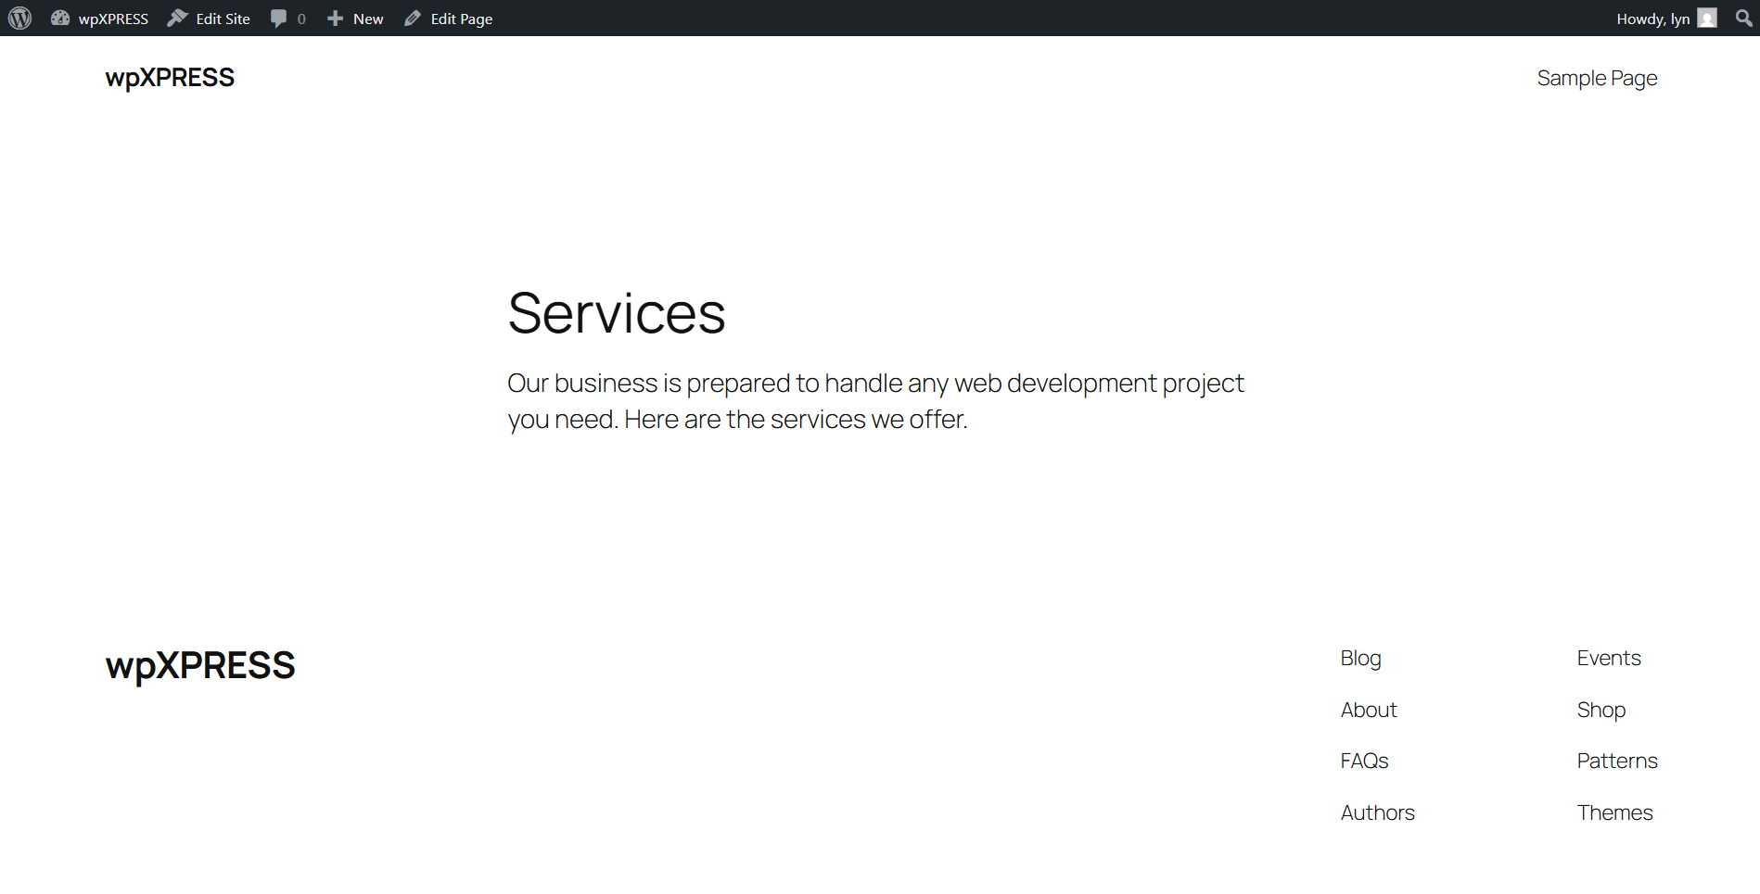
Task: Open the FAQs page
Action: (x=1363, y=761)
